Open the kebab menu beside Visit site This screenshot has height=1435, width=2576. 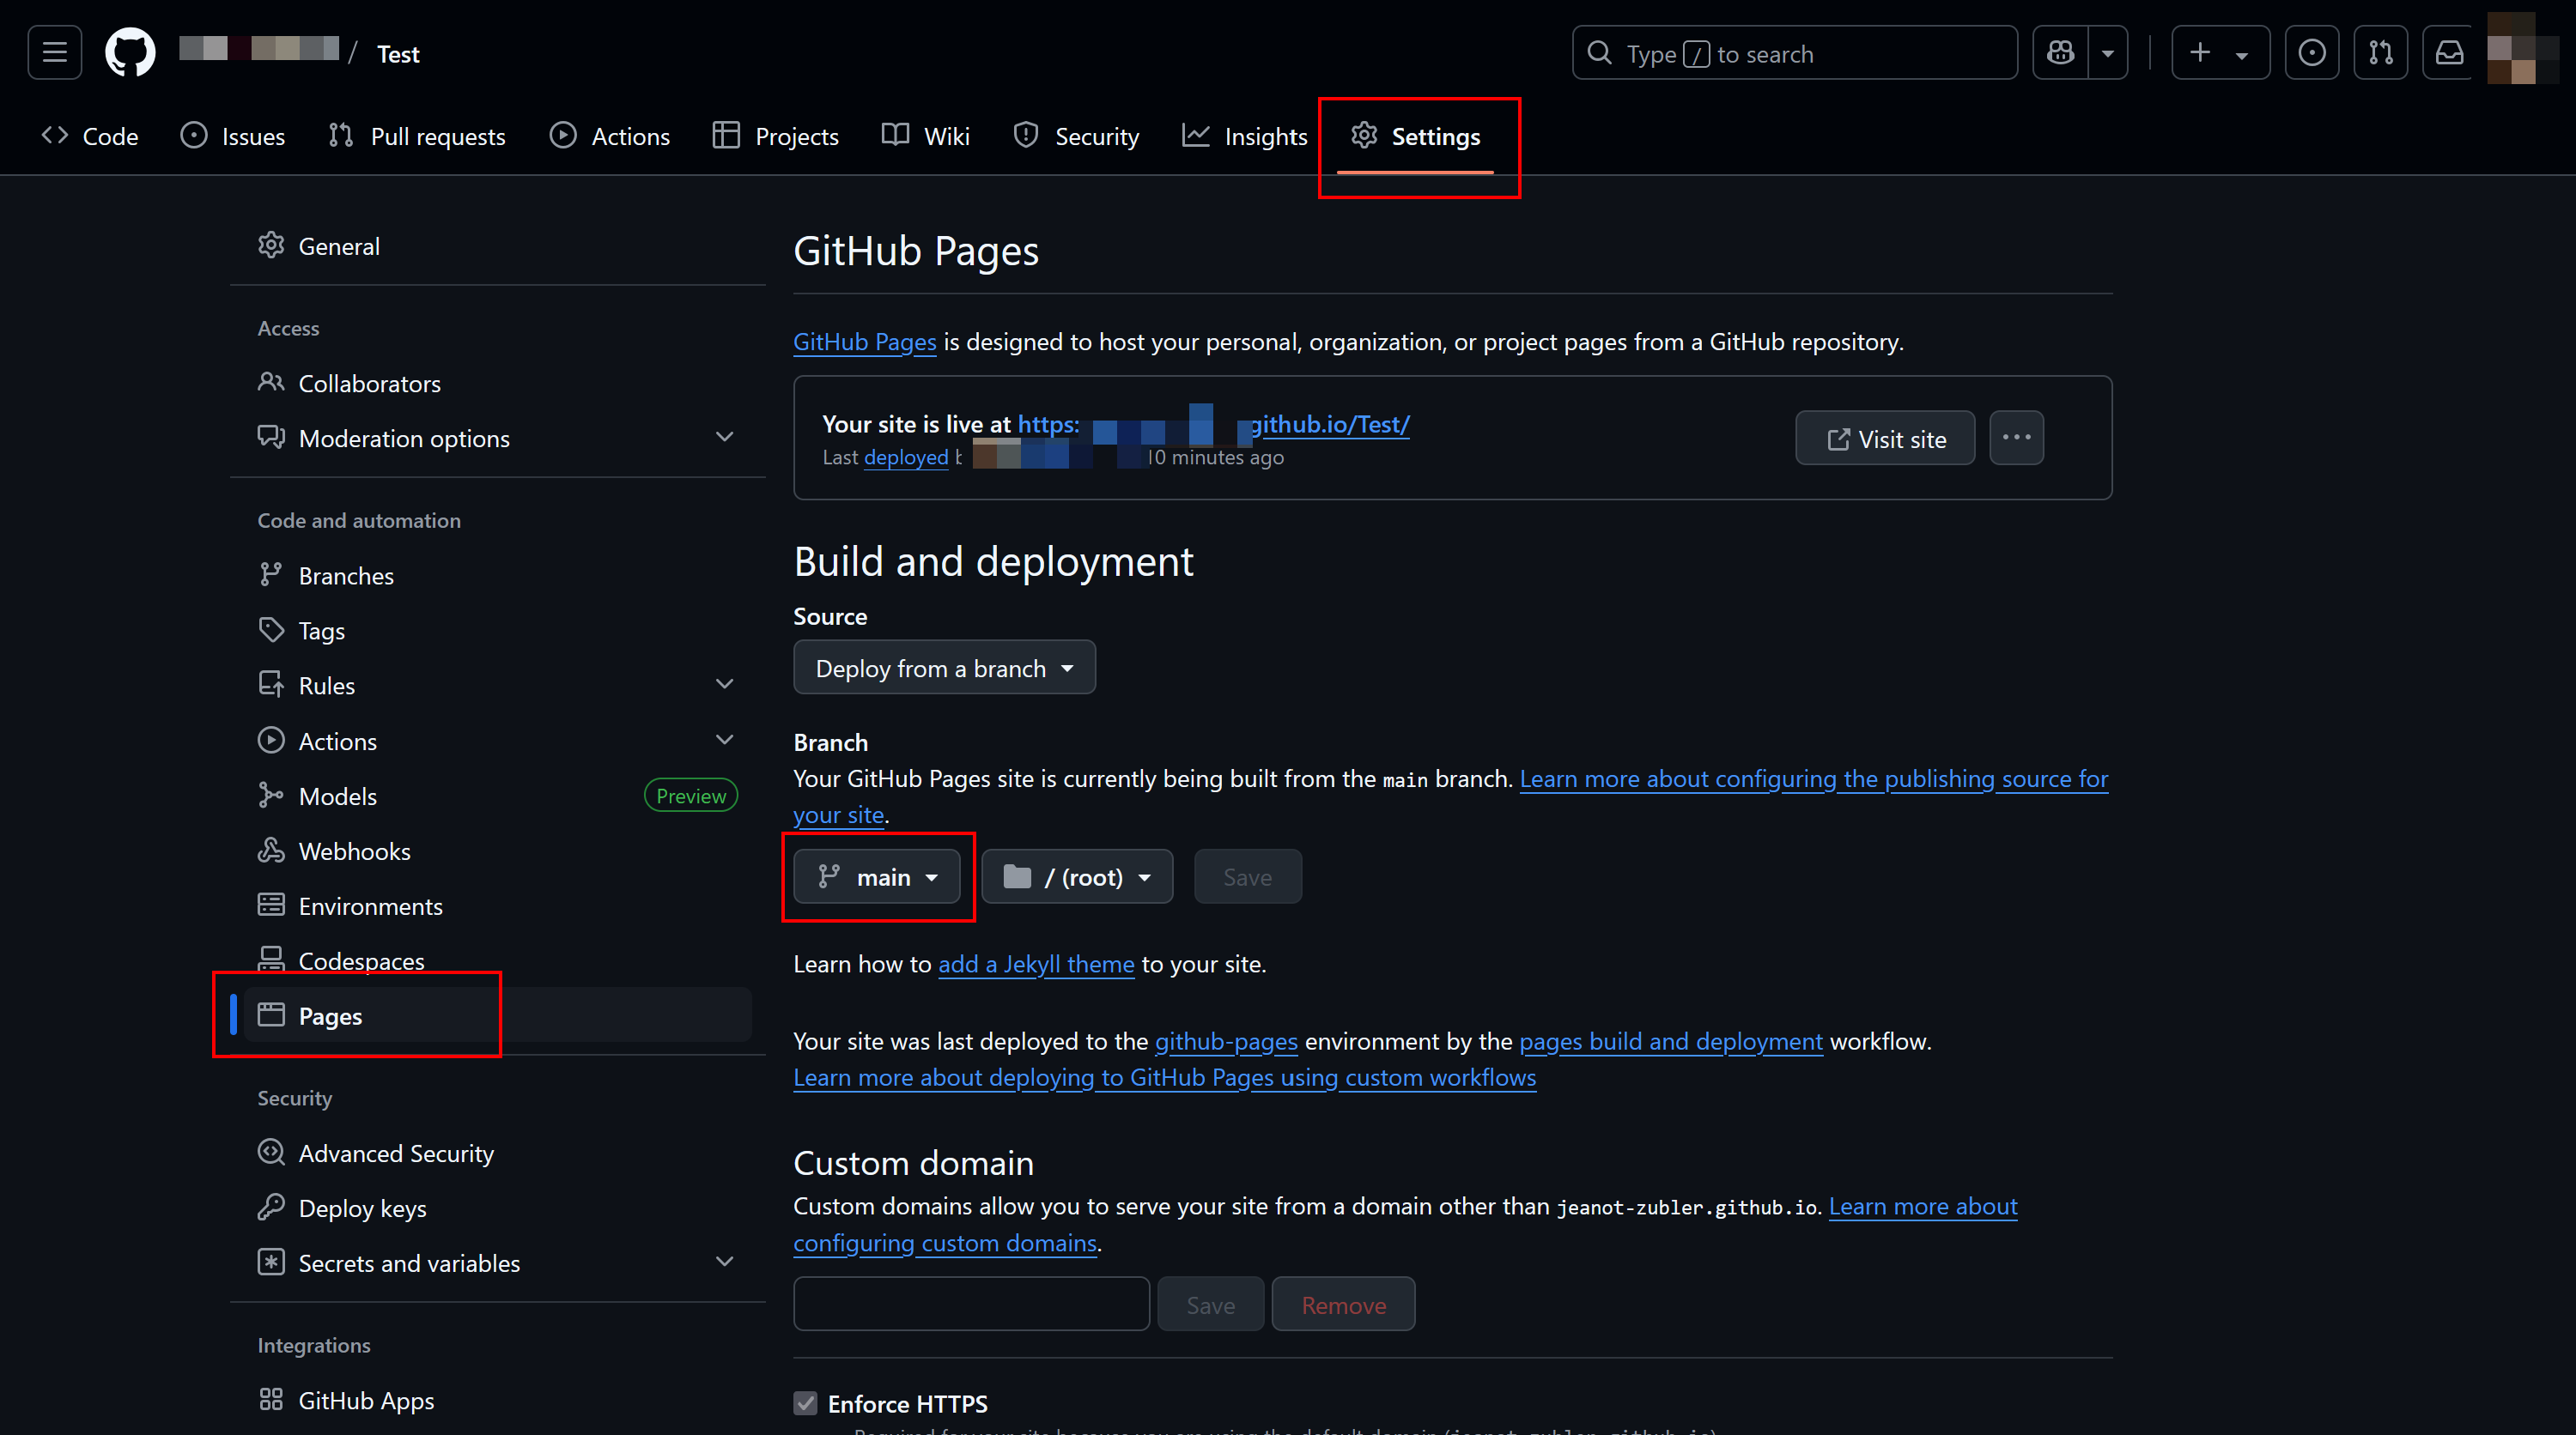tap(2017, 438)
